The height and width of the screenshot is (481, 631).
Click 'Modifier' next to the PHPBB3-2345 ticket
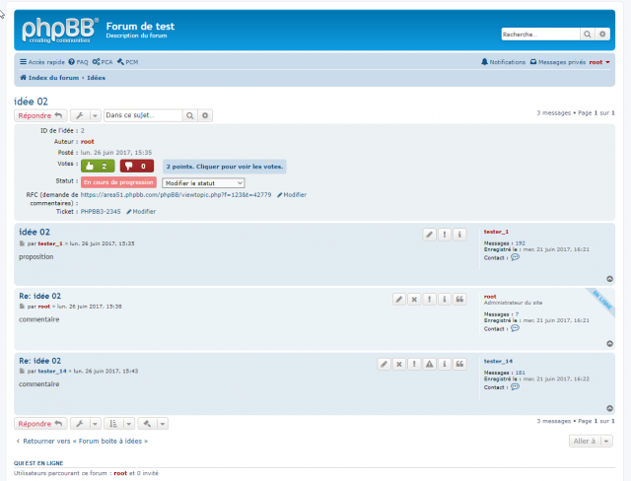(x=140, y=211)
